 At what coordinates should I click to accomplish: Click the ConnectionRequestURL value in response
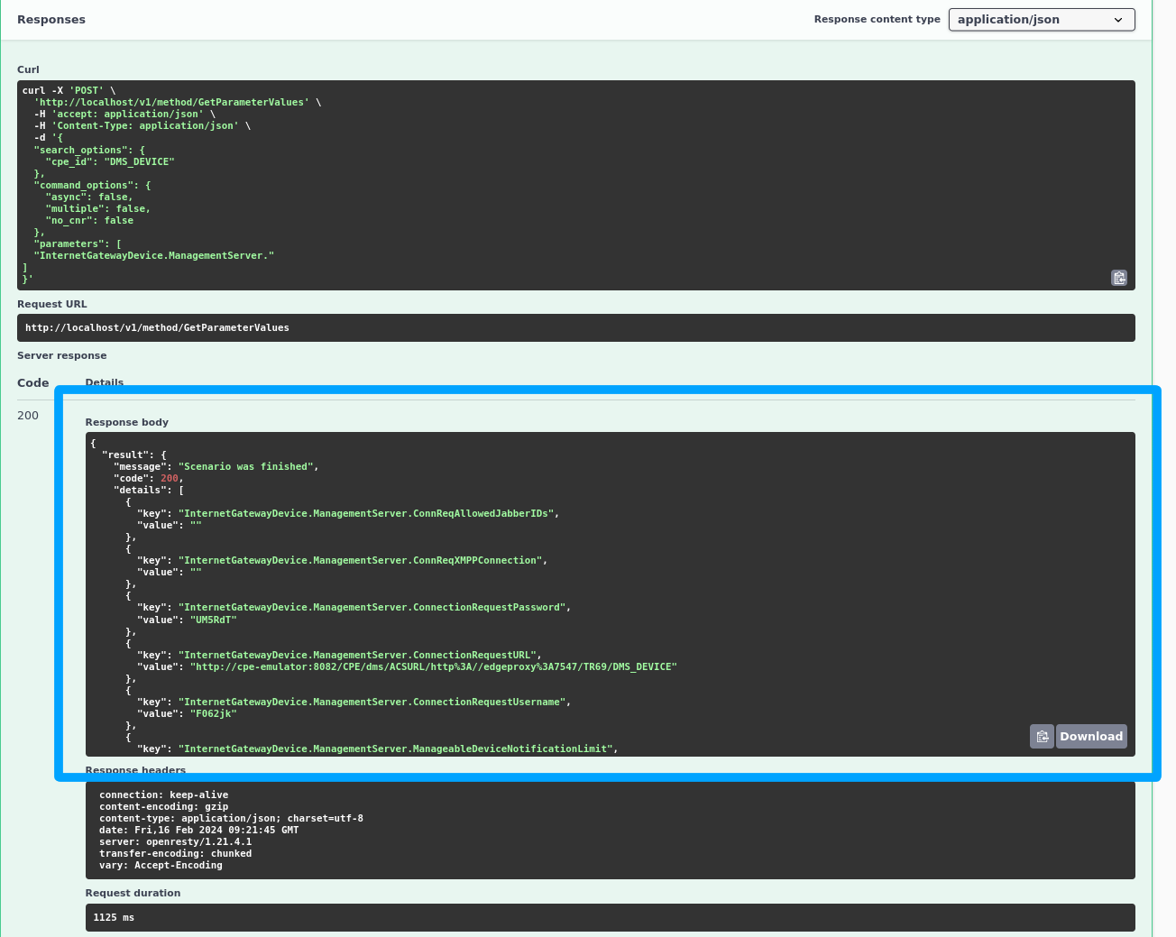433,667
